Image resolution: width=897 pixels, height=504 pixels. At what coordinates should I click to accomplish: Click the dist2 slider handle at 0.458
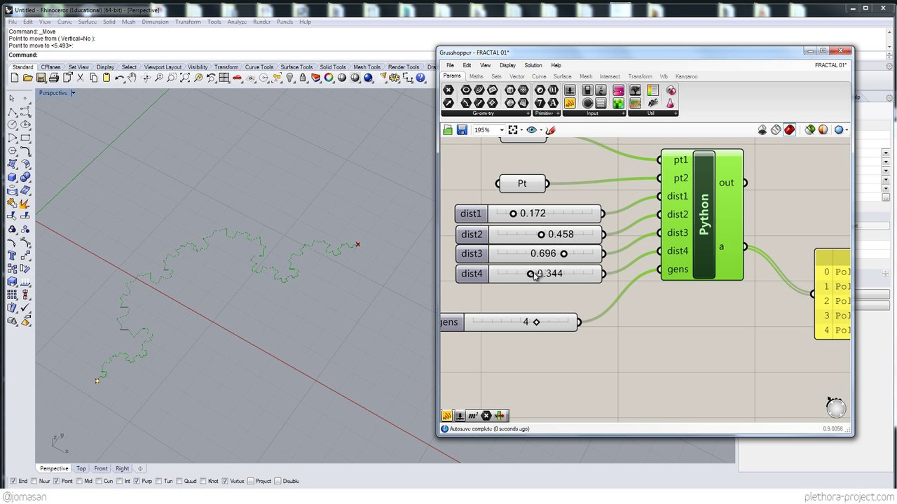[541, 234]
